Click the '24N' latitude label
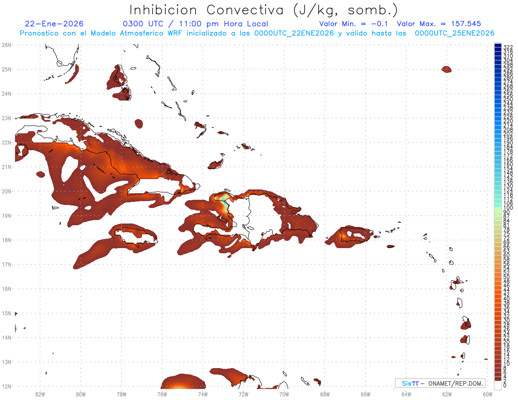The height and width of the screenshot is (400, 518). pyautogui.click(x=6, y=94)
